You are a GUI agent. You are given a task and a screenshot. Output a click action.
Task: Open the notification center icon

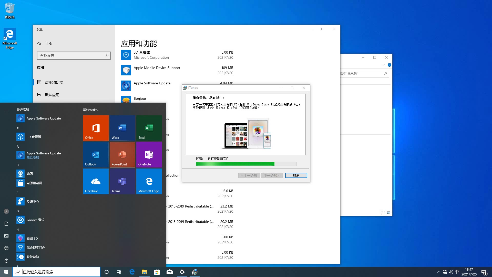point(484,272)
